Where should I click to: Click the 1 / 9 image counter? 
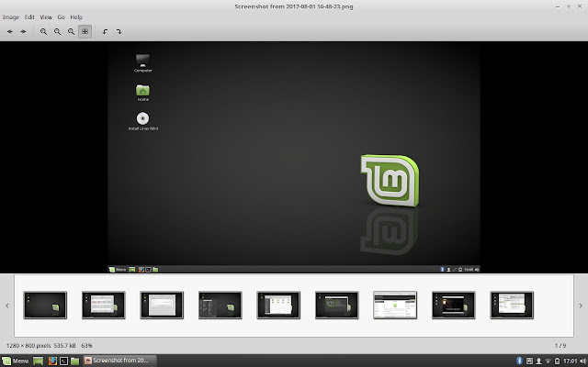(560, 346)
